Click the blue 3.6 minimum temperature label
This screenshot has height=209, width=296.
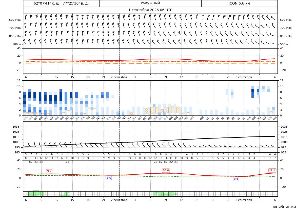click(x=236, y=179)
